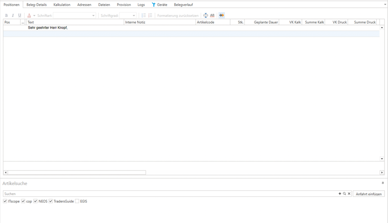Viewport: 388px width, 223px height.
Task: Disable the NEOS source checkbox
Action: pos(36,201)
